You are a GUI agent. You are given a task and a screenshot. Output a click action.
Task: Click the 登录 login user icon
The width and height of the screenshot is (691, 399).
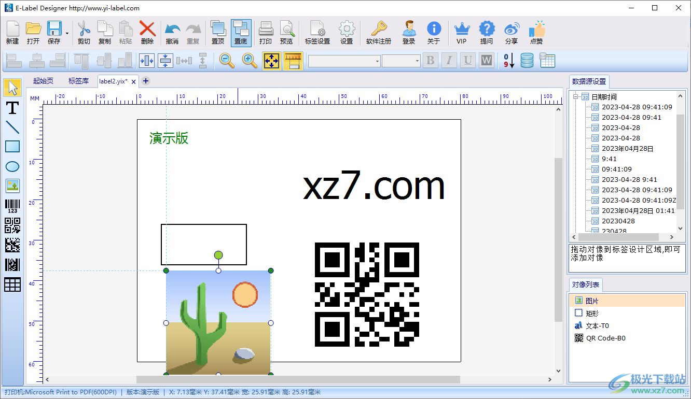(x=409, y=33)
